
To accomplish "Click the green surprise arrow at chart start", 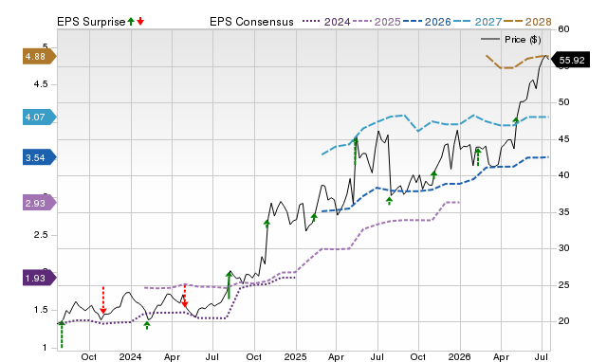I will [x=62, y=335].
